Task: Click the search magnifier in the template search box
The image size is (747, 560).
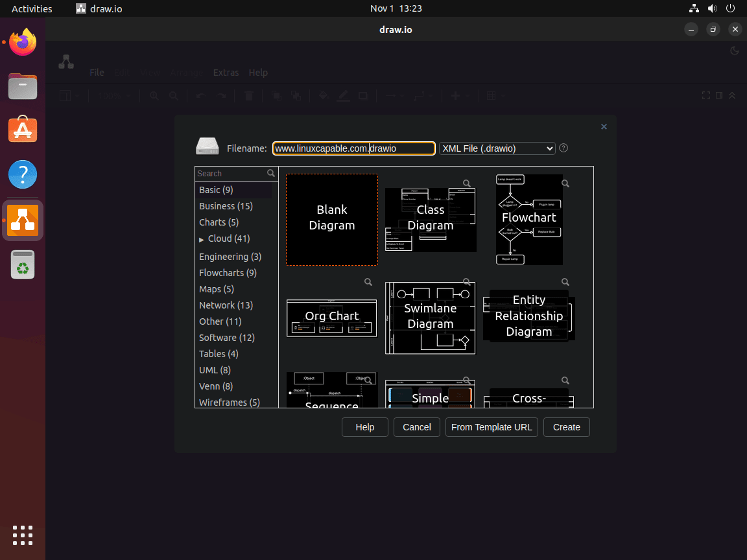Action: tap(271, 173)
